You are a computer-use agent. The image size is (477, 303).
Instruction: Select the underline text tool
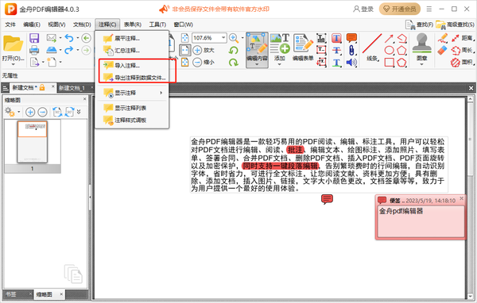pyautogui.click(x=336, y=62)
